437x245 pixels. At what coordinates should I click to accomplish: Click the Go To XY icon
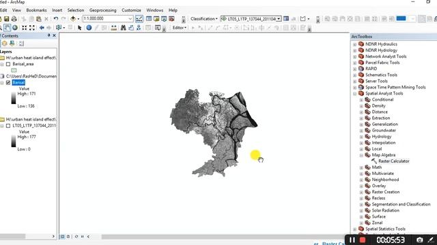tap(139, 28)
